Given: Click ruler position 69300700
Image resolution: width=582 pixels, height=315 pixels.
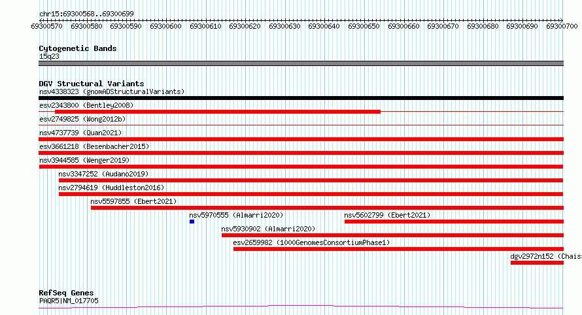Looking at the screenshot, I should click(562, 26).
